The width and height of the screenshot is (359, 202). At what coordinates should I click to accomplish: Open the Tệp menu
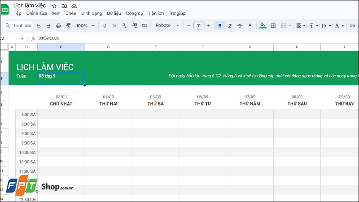(18, 13)
